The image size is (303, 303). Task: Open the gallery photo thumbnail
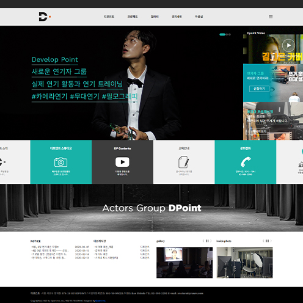click(x=184, y=263)
